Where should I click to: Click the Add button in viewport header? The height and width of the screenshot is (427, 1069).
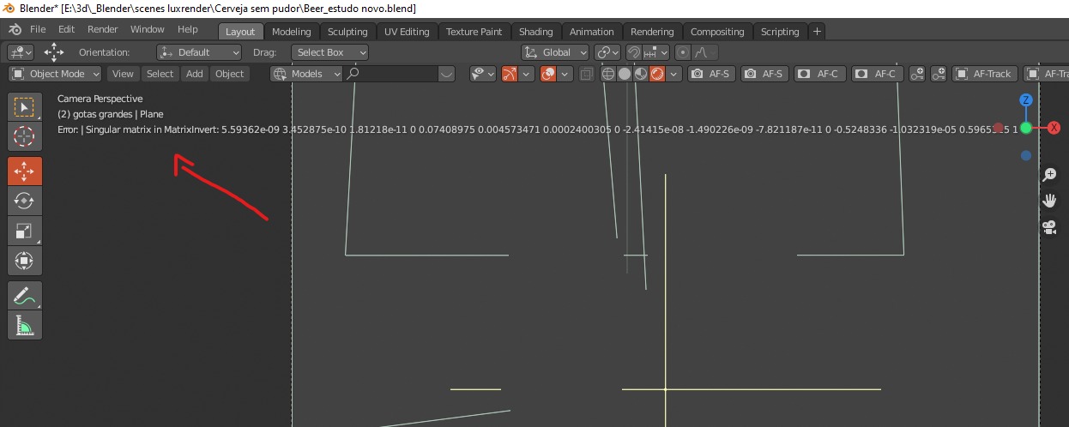coord(195,74)
